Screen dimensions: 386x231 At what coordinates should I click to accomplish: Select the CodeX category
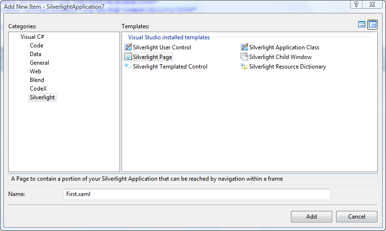[38, 89]
